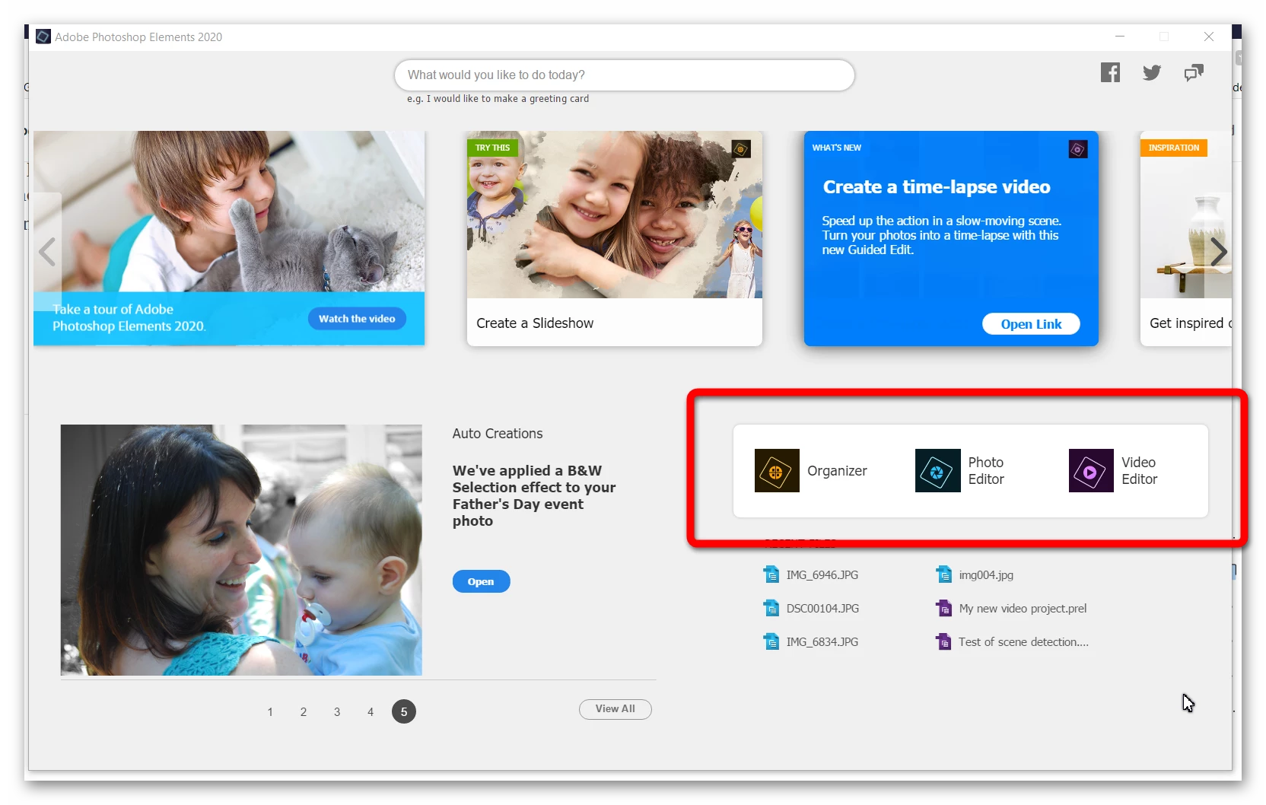The width and height of the screenshot is (1266, 805).
Task: Click the 'Create a Slideshow' caption
Action: pyautogui.click(x=535, y=323)
